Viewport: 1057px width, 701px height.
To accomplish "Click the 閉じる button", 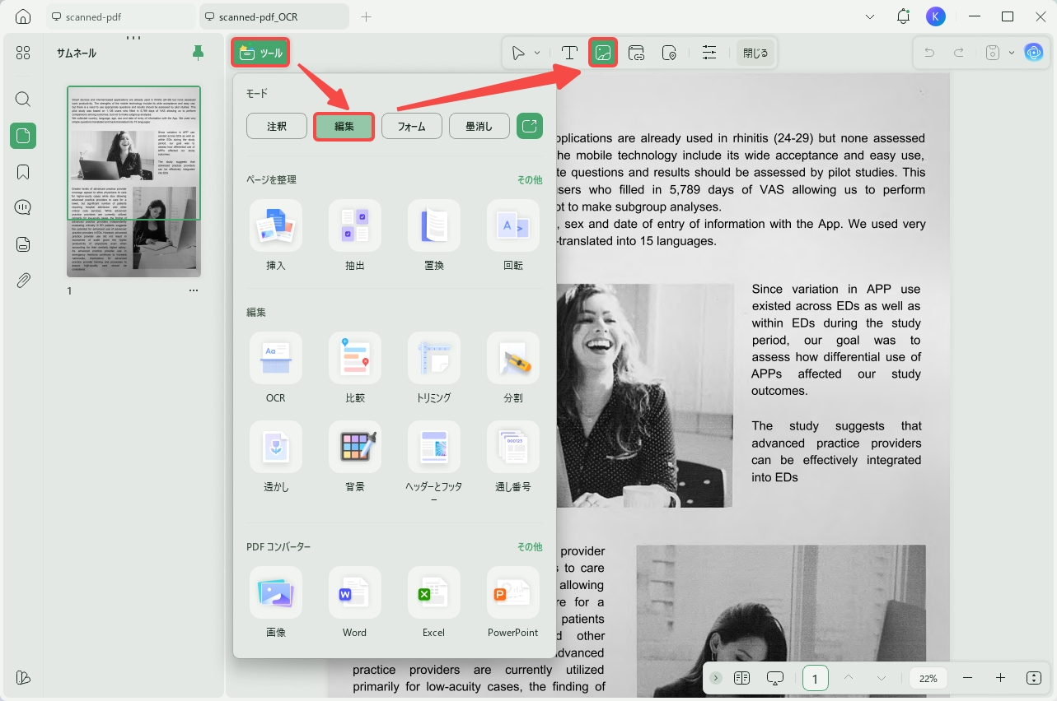I will pyautogui.click(x=755, y=53).
